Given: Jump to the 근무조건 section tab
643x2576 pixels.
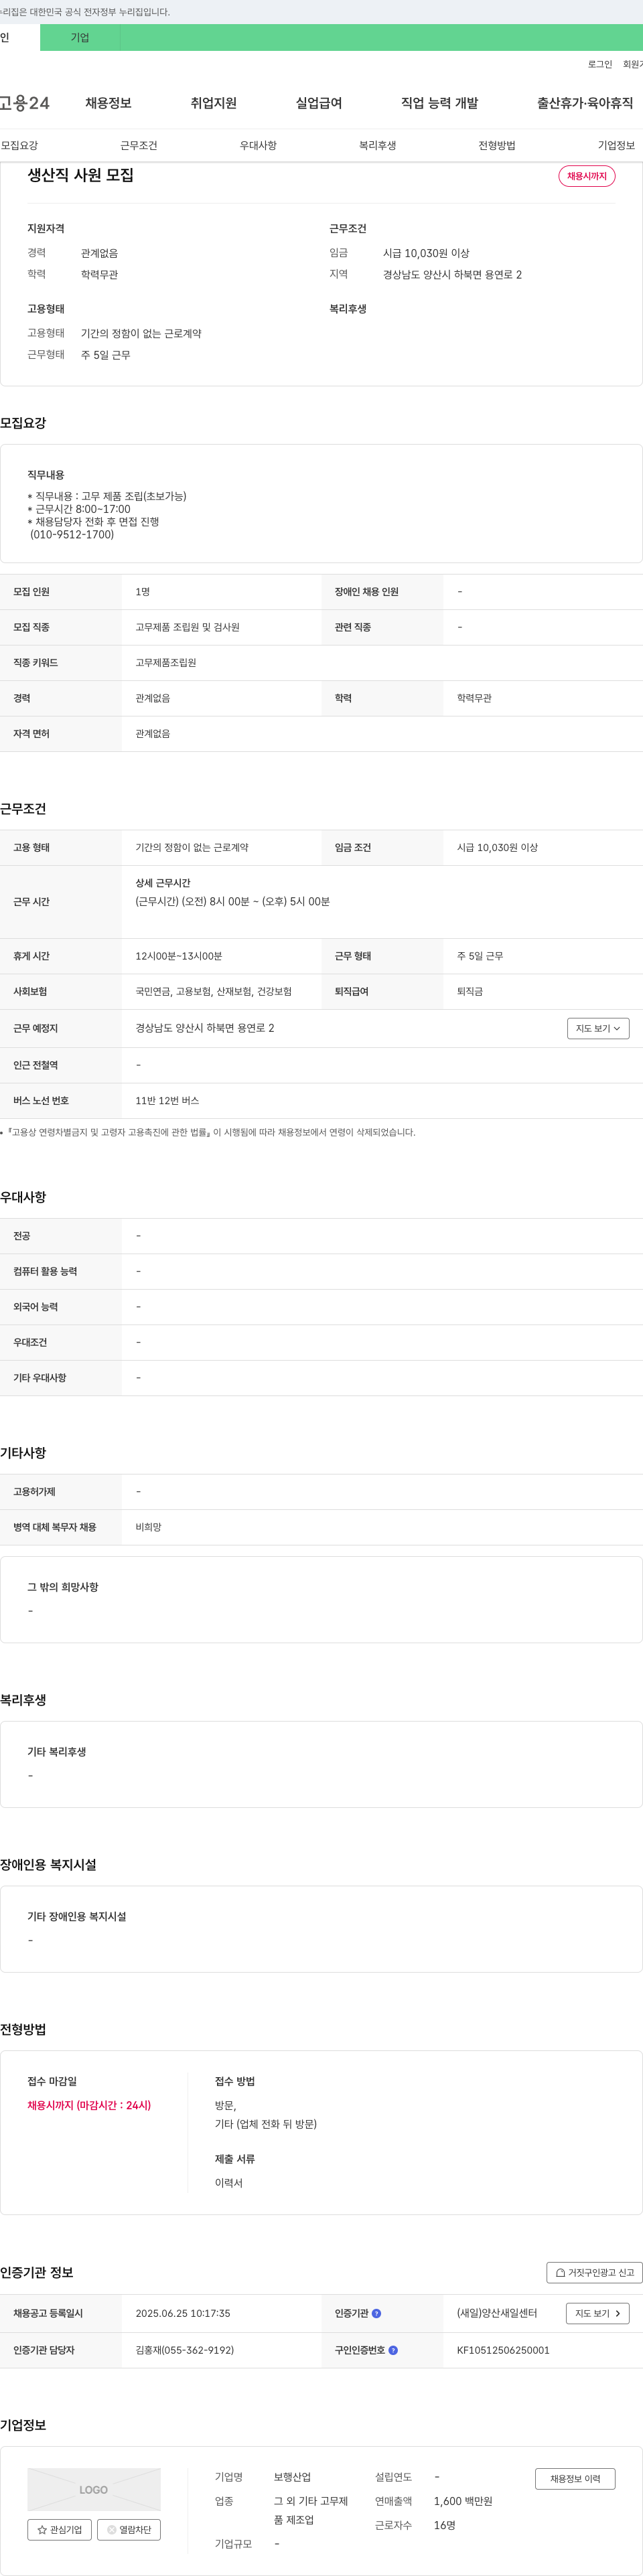Looking at the screenshot, I should point(139,145).
